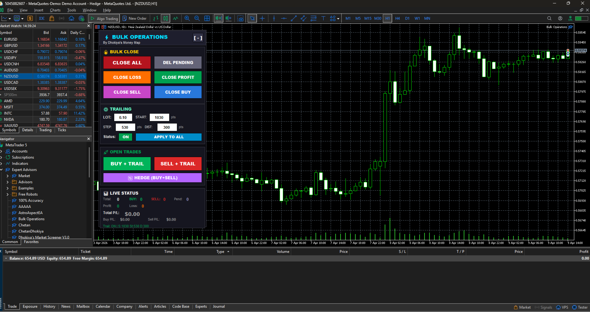Image resolution: width=590 pixels, height=312 pixels.
Task: Edit the START points input field
Action: (159, 117)
